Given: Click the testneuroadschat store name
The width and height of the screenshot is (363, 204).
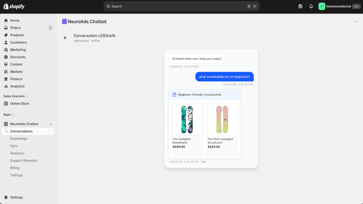Looking at the screenshot, I should pyautogui.click(x=338, y=7).
